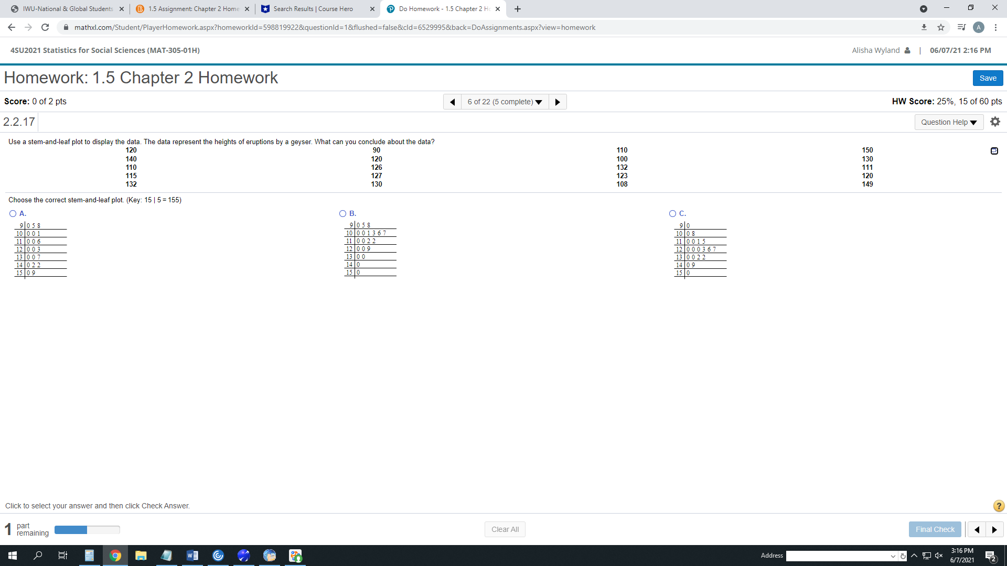Screen dimensions: 1007x566
Task: Switch to the Course Hero Search Results tab
Action: click(313, 9)
